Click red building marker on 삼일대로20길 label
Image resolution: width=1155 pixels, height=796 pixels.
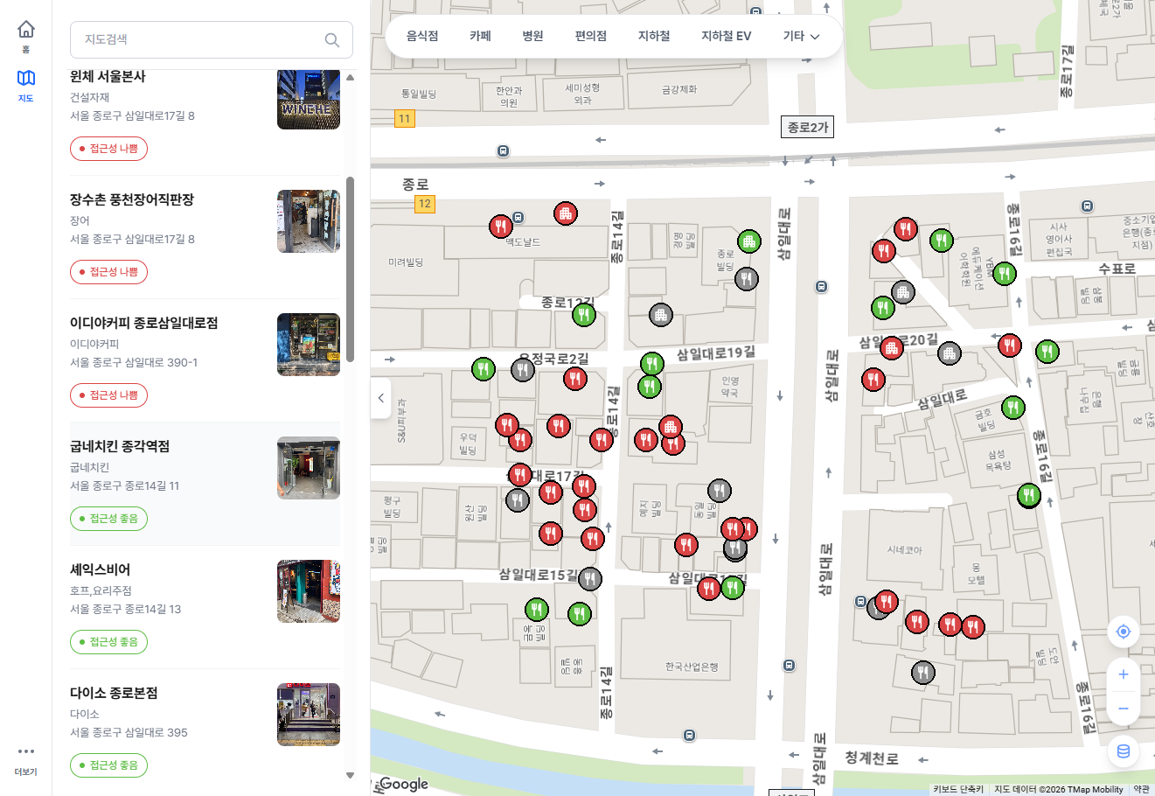pos(891,347)
